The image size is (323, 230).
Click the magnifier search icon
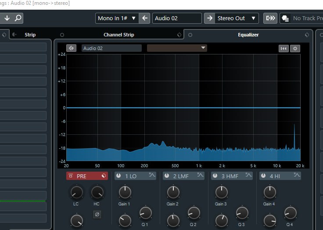(18, 18)
